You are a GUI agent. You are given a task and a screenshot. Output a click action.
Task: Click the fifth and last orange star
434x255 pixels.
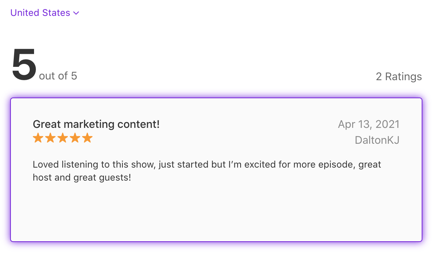click(x=87, y=138)
